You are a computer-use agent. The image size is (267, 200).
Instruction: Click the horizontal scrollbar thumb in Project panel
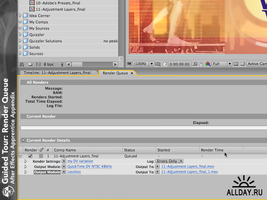(77, 65)
